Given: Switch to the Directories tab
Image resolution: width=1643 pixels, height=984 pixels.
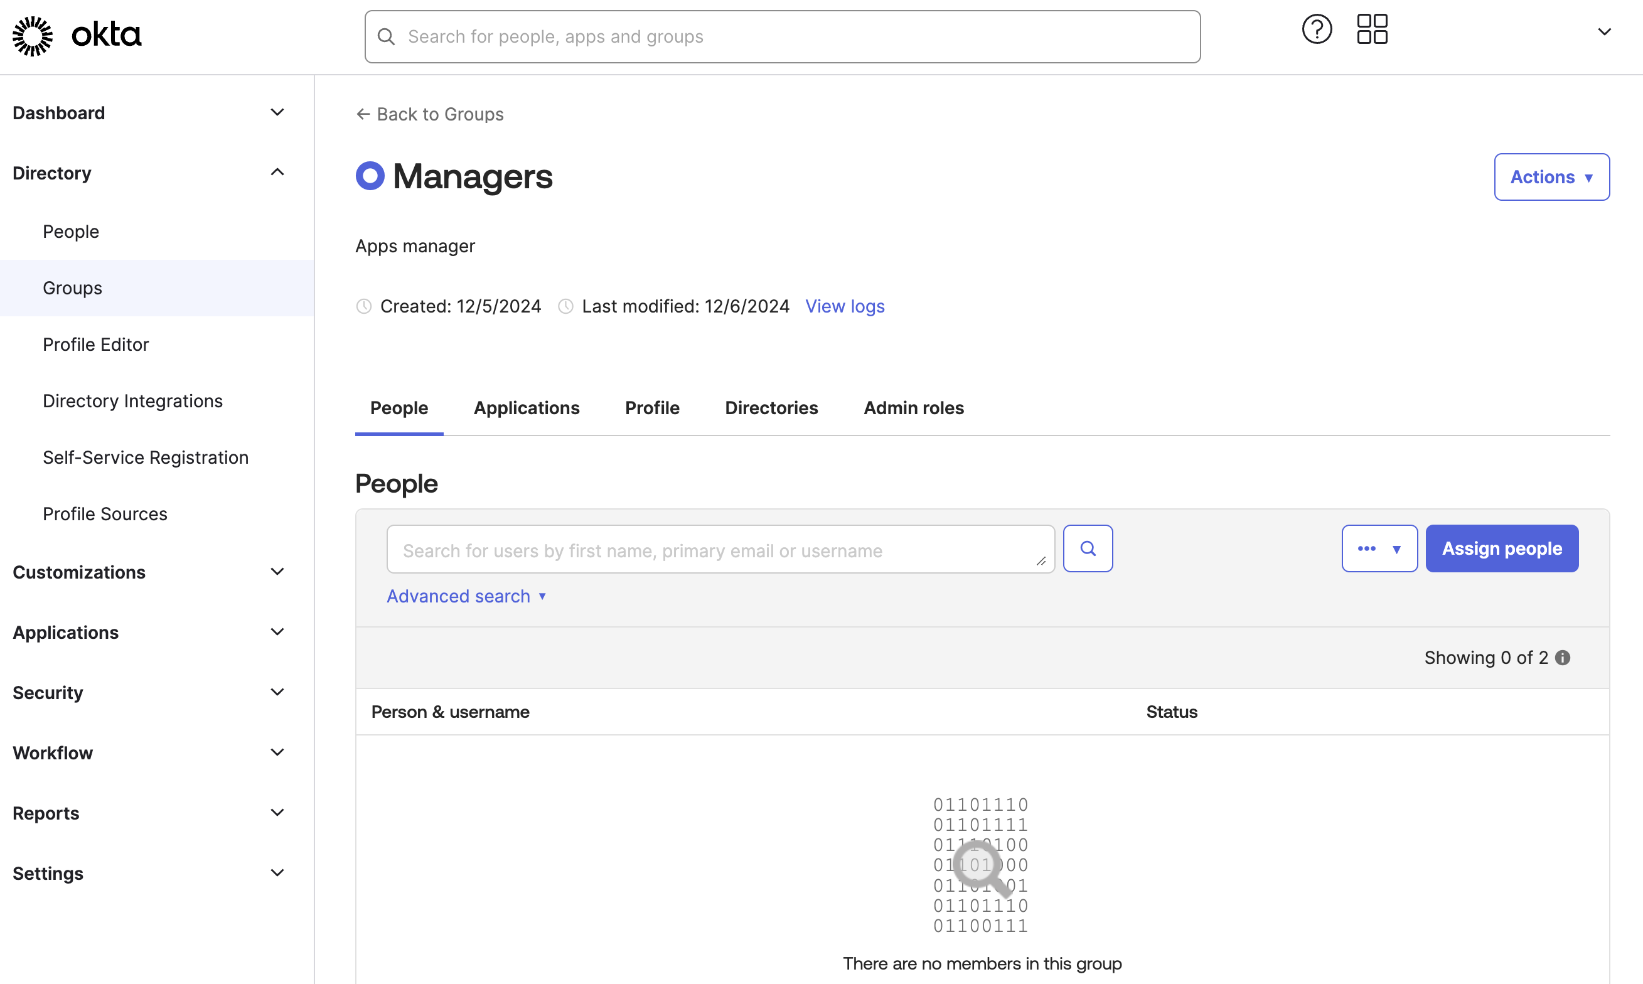Looking at the screenshot, I should click(x=771, y=408).
